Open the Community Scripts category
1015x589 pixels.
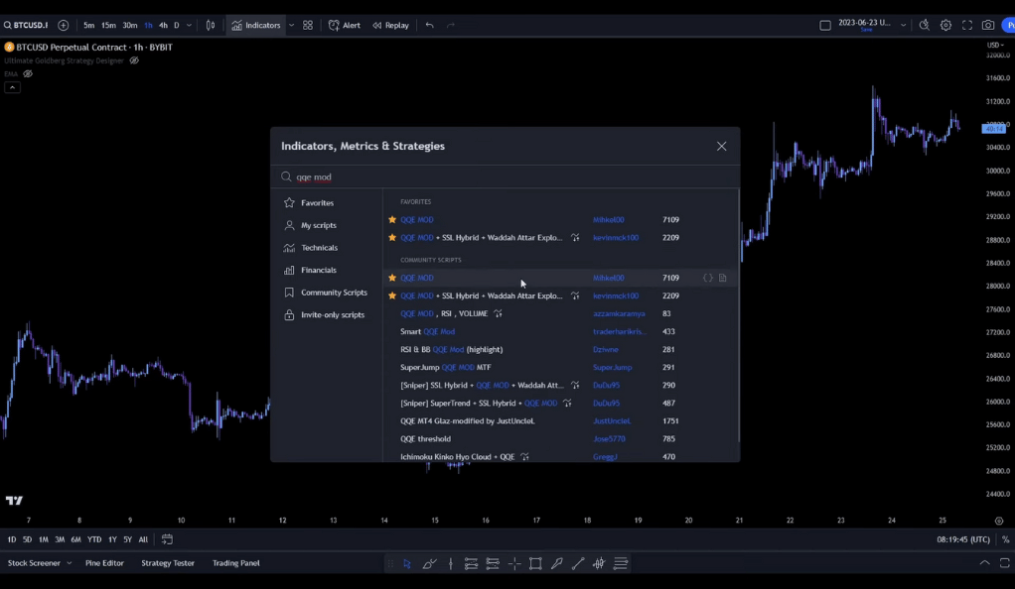(x=326, y=293)
